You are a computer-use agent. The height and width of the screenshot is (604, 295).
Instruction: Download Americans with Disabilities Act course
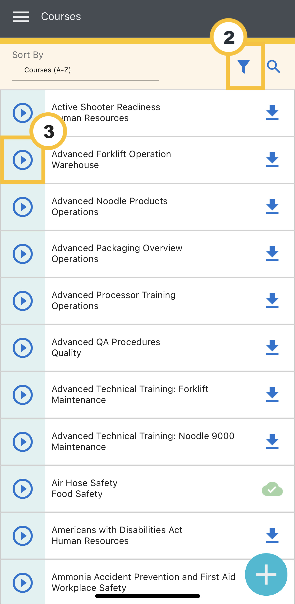[x=272, y=536]
